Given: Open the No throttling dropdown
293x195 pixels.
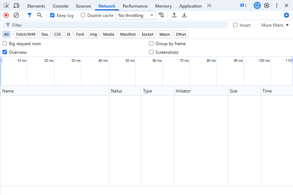Looking at the screenshot, I should [x=135, y=15].
